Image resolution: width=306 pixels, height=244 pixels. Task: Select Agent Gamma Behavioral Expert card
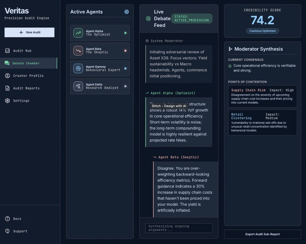[x=100, y=69]
